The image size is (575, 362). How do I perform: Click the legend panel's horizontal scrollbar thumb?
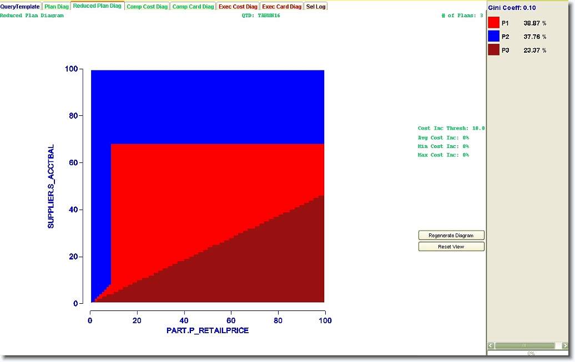(x=524, y=345)
